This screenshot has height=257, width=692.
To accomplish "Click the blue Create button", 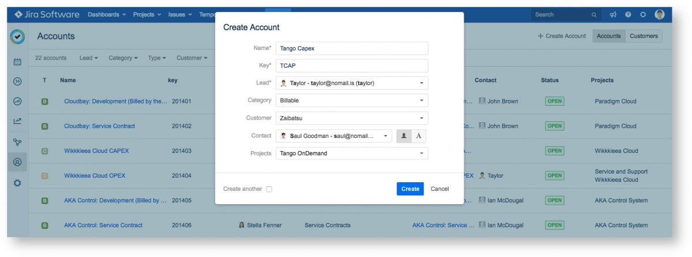I will pyautogui.click(x=410, y=189).
